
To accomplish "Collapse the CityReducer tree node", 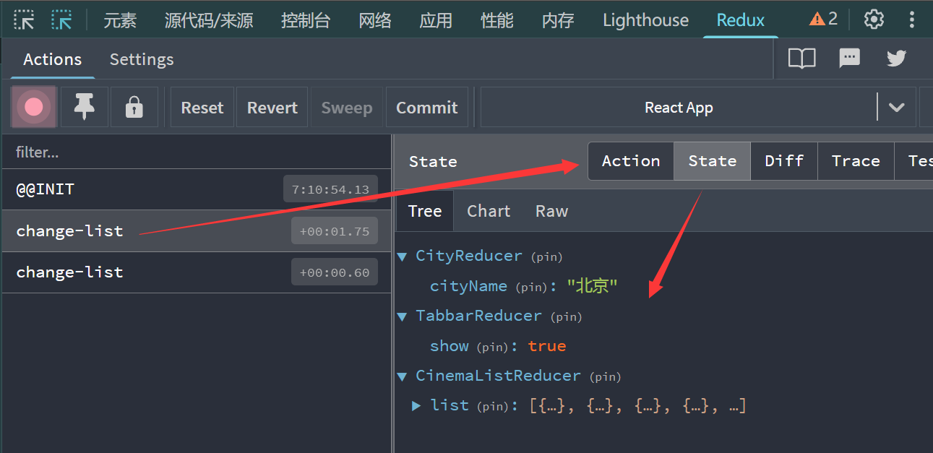I will (402, 256).
